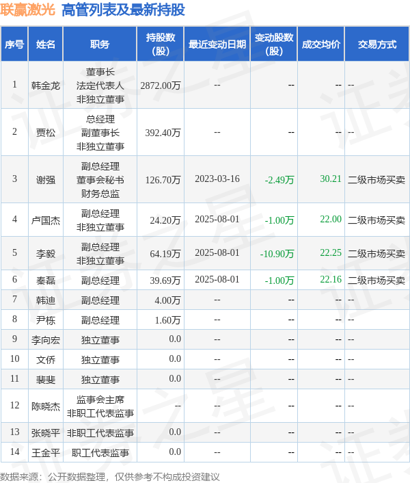The height and width of the screenshot is (483, 410).
Task: Click the average price 22.16
Action: [x=331, y=279]
